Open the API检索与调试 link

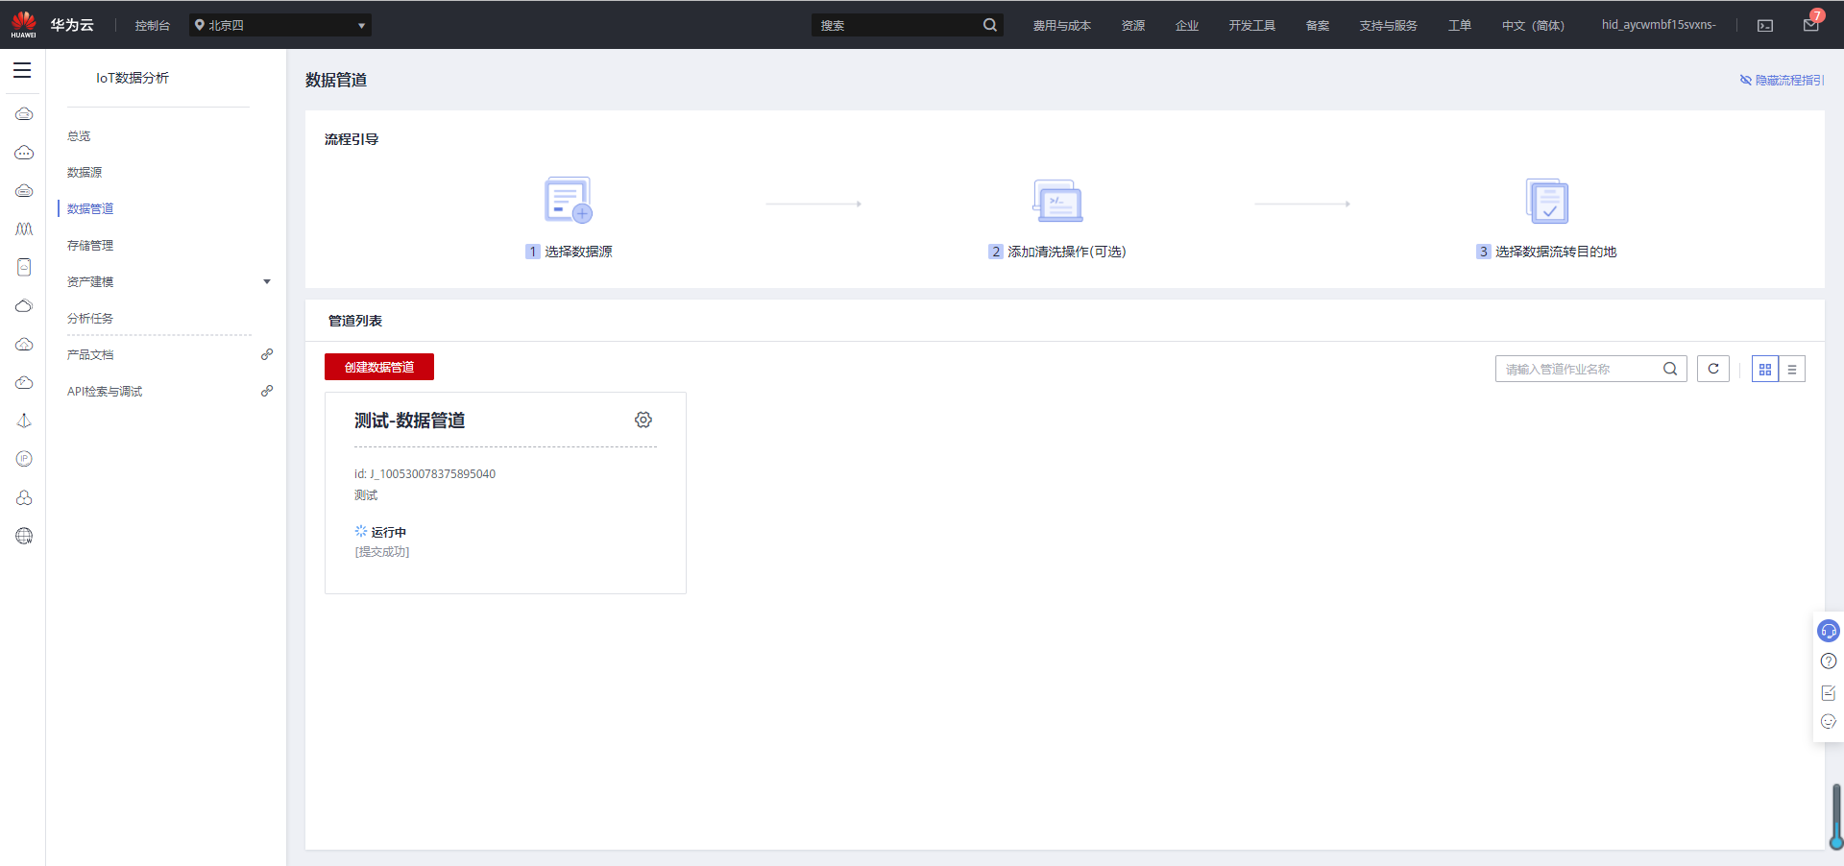[x=105, y=392]
